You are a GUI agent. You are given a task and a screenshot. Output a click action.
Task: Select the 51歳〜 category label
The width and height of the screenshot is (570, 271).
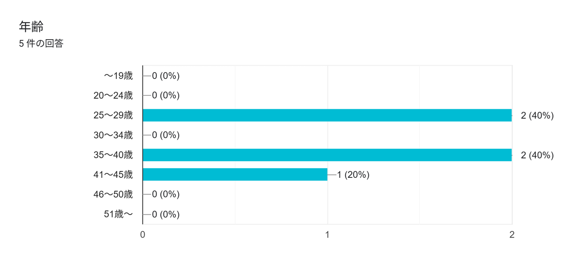pos(118,214)
